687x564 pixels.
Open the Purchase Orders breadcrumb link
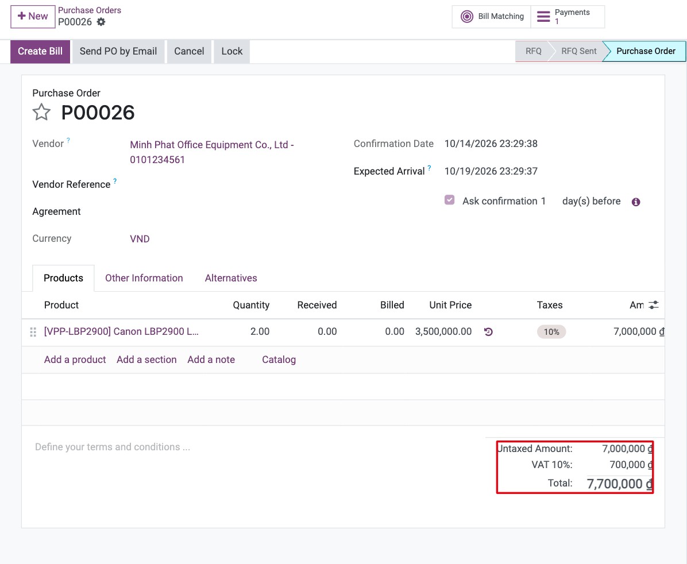point(90,10)
